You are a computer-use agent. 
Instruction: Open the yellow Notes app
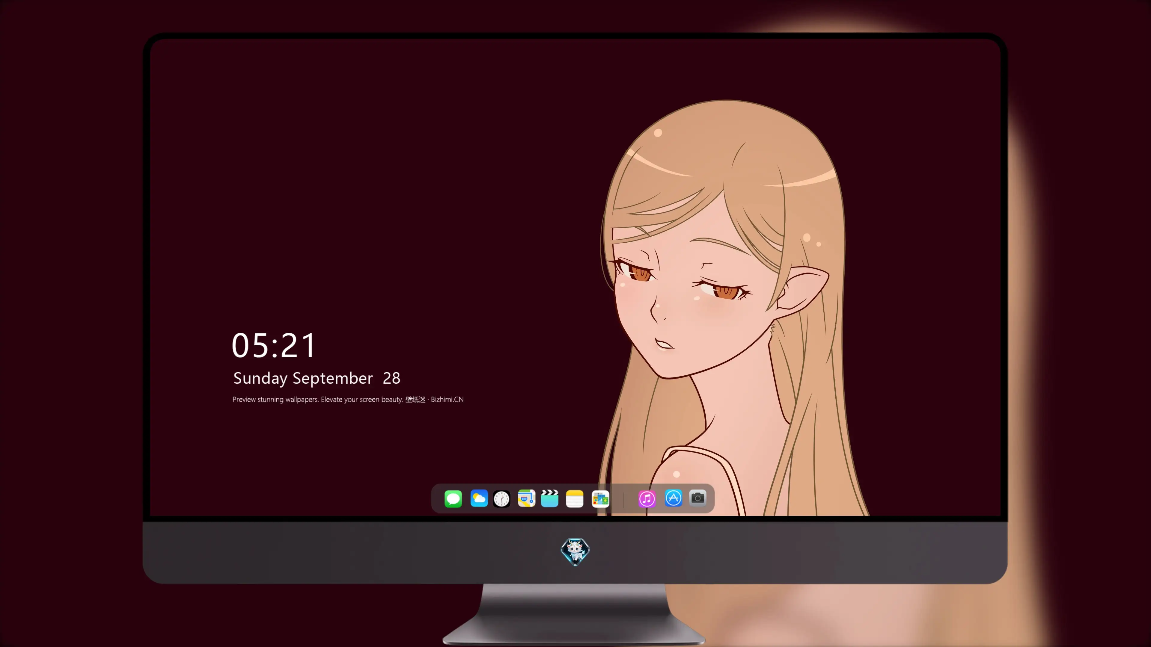click(575, 498)
